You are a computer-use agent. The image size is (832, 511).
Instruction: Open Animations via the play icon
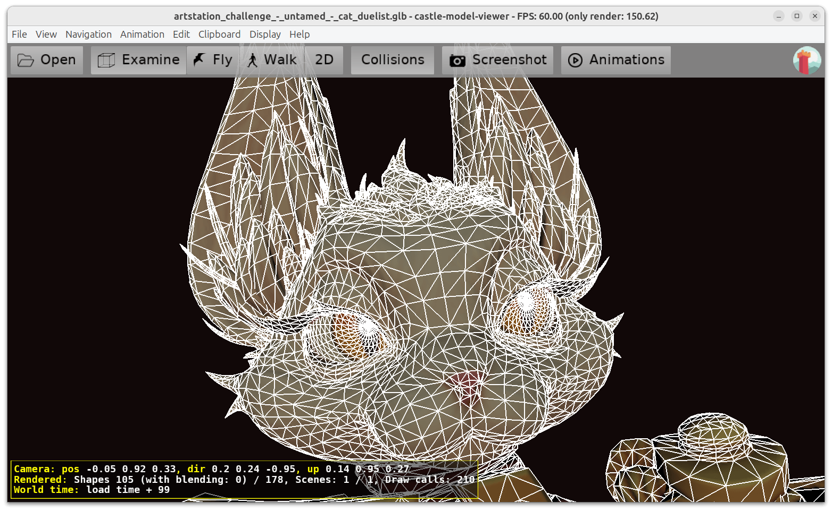point(575,59)
